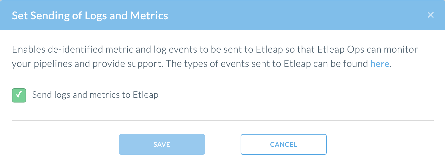Click the 'Send logs and metrics to Etleap' label
Screen dimensions: 445x167
point(95,95)
